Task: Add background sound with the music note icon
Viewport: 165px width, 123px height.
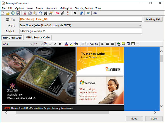Action: coord(75,13)
